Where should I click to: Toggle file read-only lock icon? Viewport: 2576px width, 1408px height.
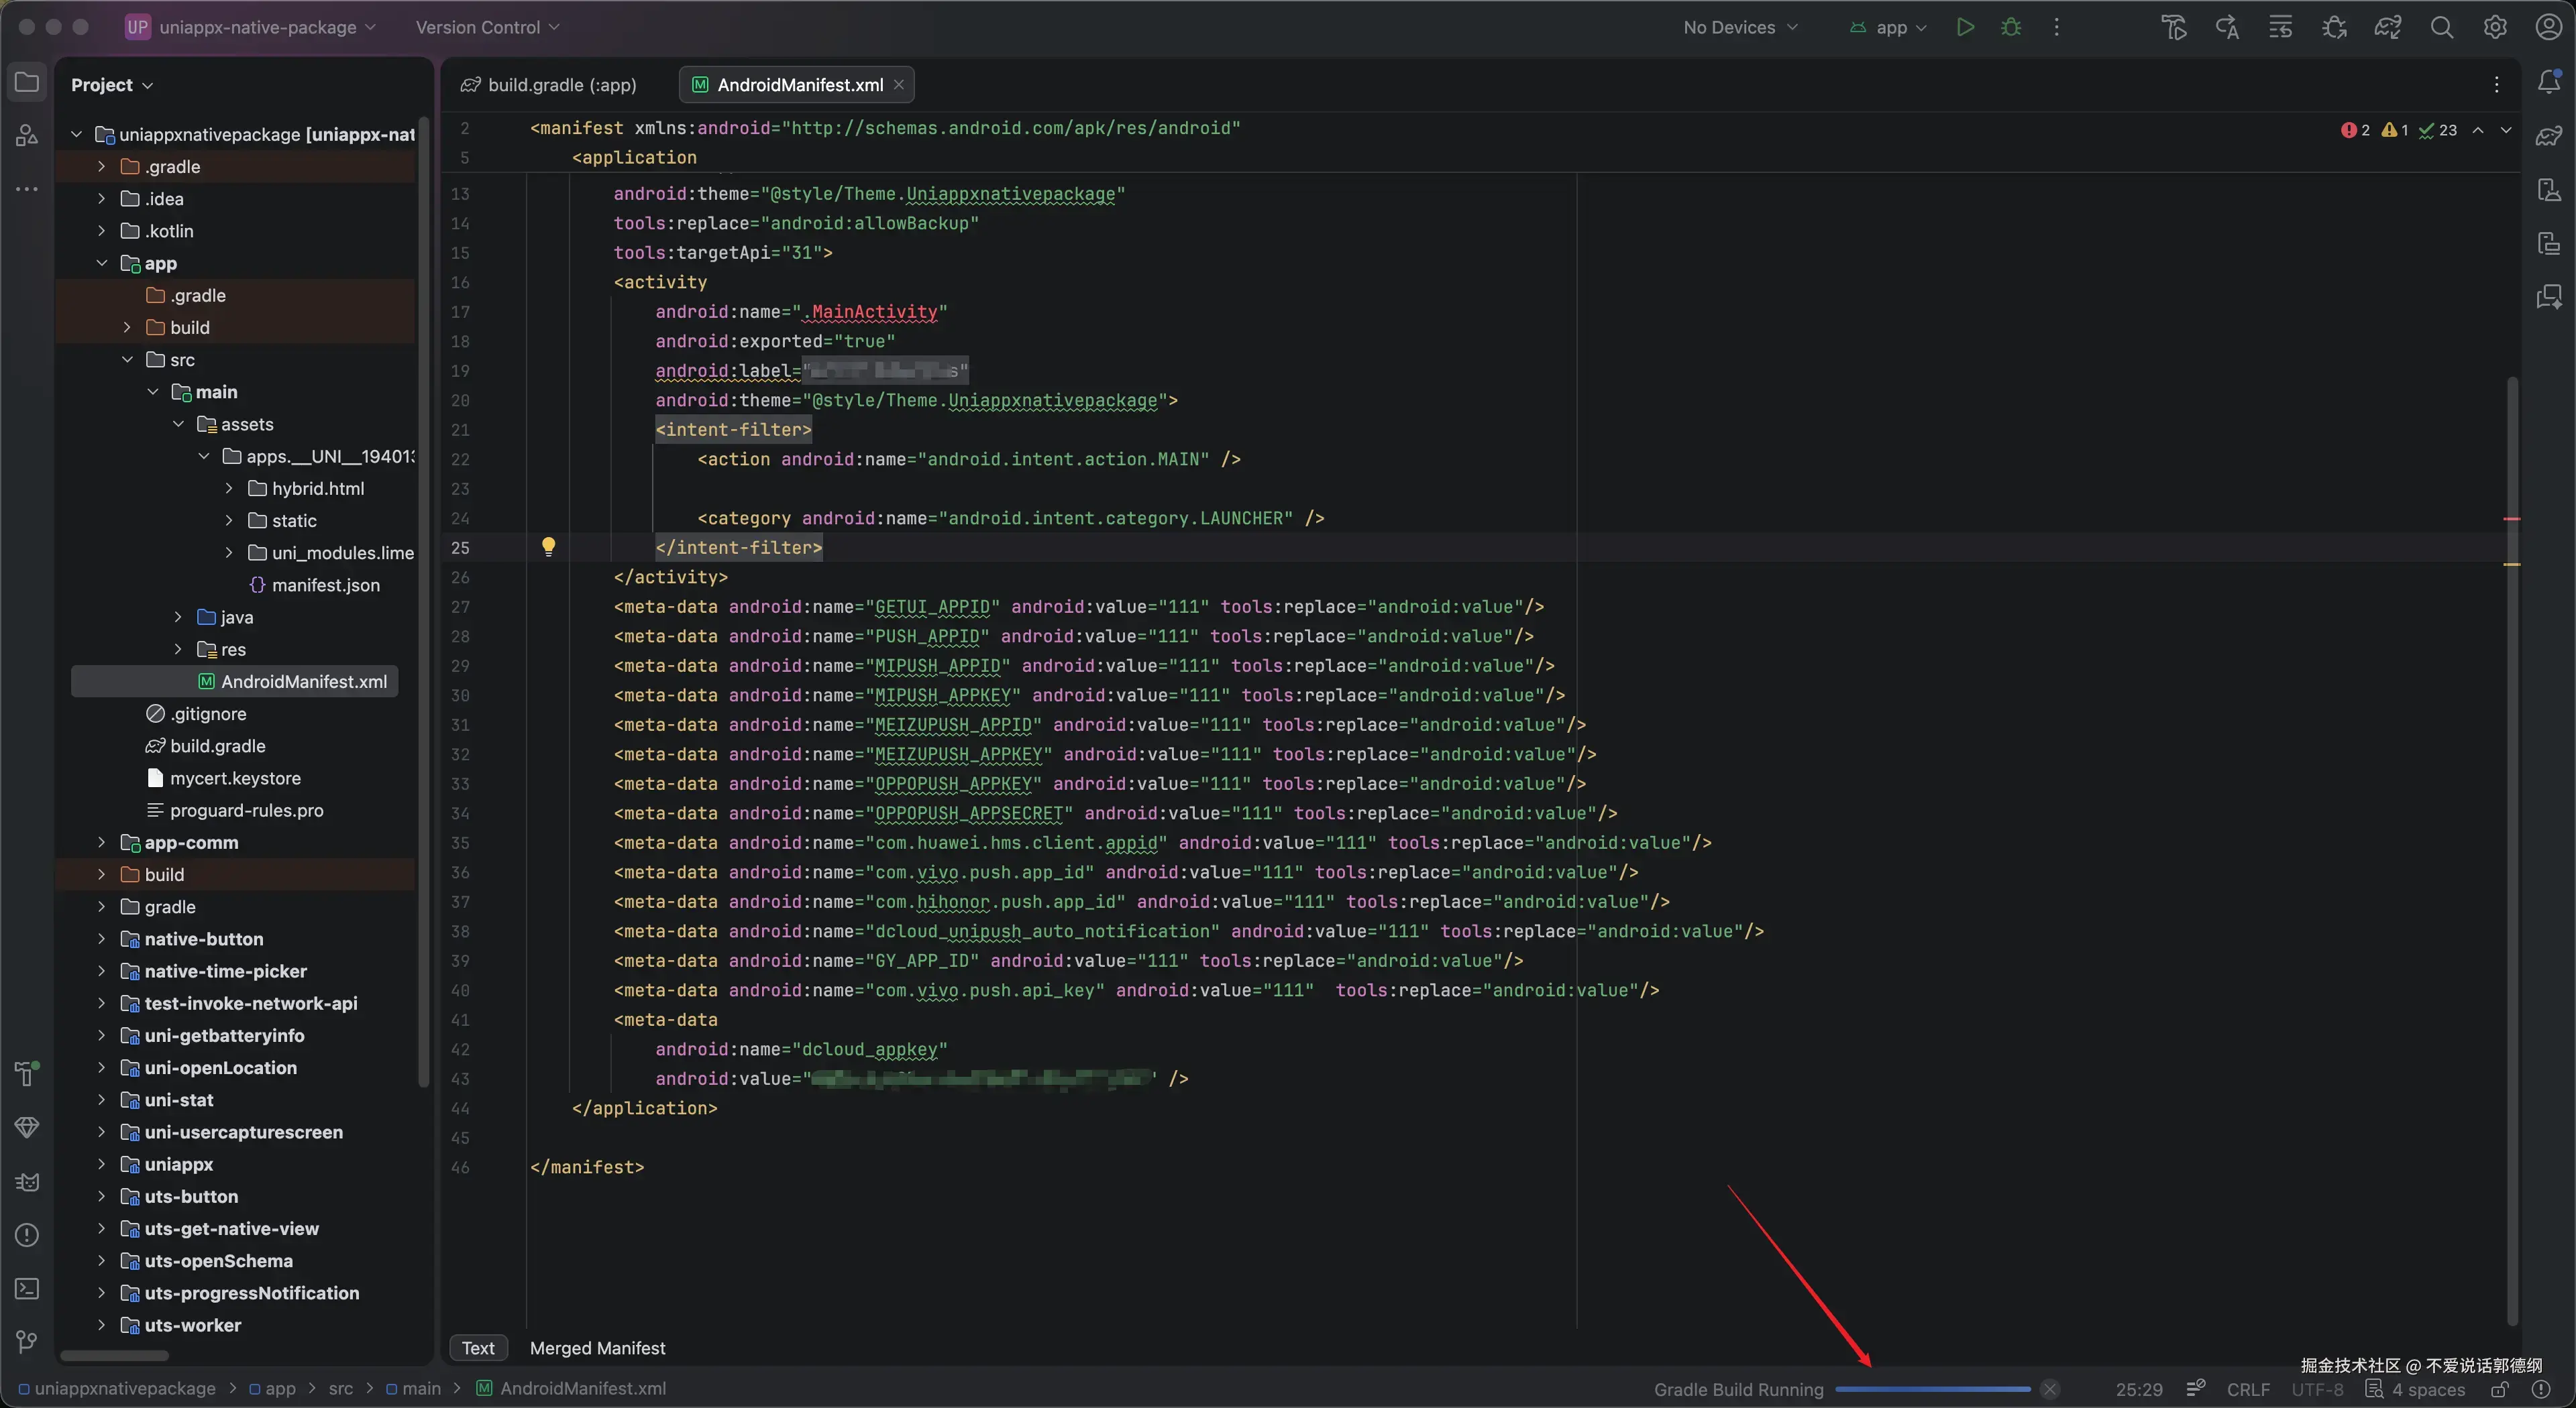click(x=2499, y=1389)
